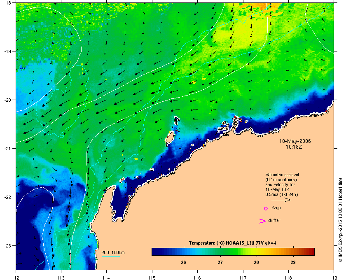Click the magenta Argo circle legend symbol
The width and height of the screenshot is (346, 280).
pyautogui.click(x=266, y=208)
